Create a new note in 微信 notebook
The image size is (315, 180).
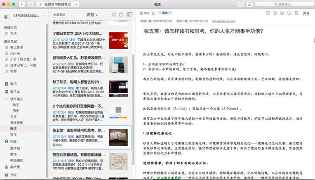[55, 4]
